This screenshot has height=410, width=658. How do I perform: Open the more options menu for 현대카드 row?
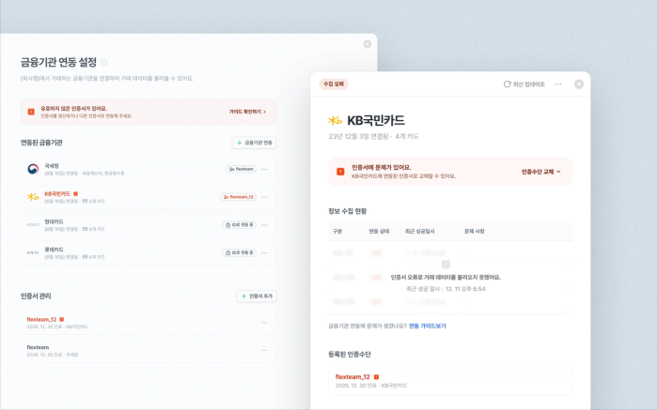[264, 225]
